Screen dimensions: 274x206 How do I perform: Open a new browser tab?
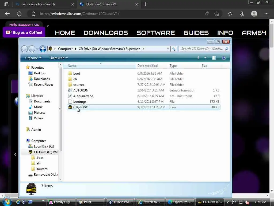click(145, 4)
